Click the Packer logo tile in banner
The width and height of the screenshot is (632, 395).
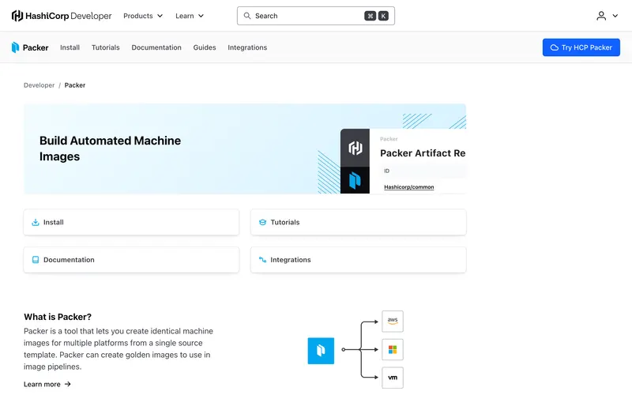pos(355,180)
